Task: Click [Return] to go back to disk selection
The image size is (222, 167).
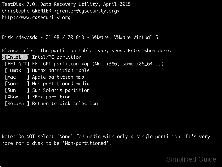Action: 17,104
